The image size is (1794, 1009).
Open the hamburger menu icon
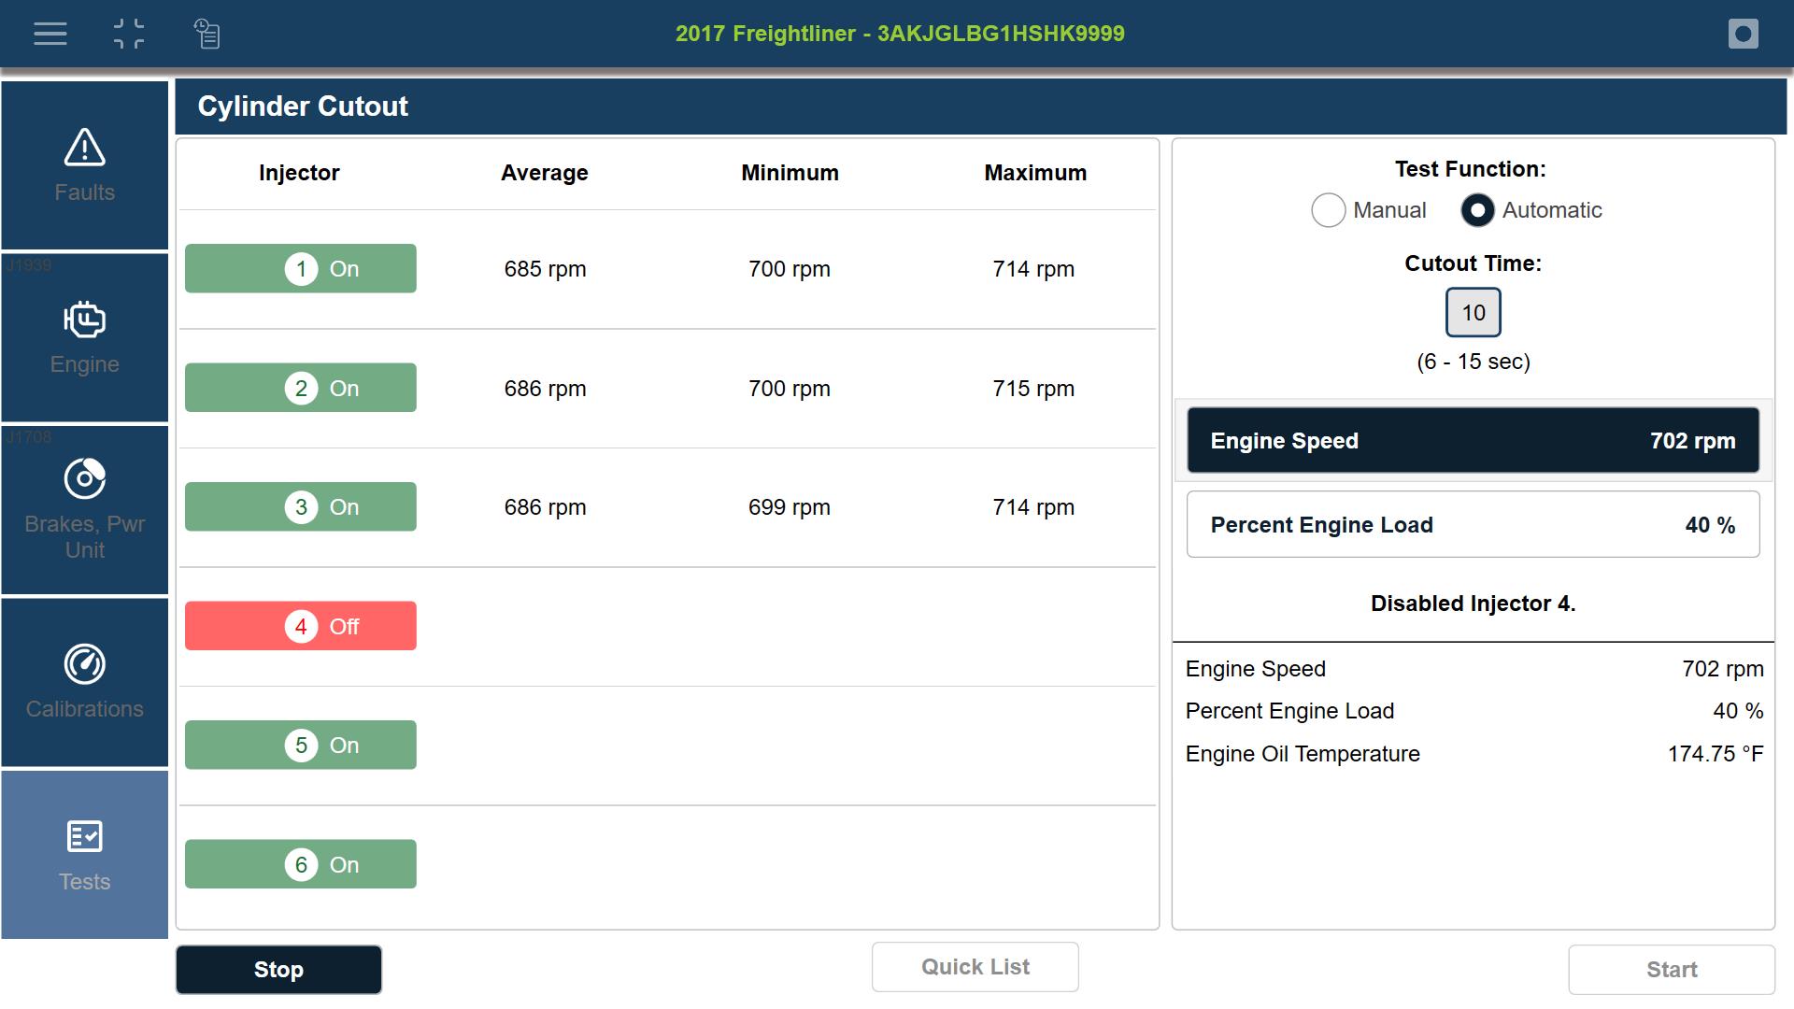point(50,35)
